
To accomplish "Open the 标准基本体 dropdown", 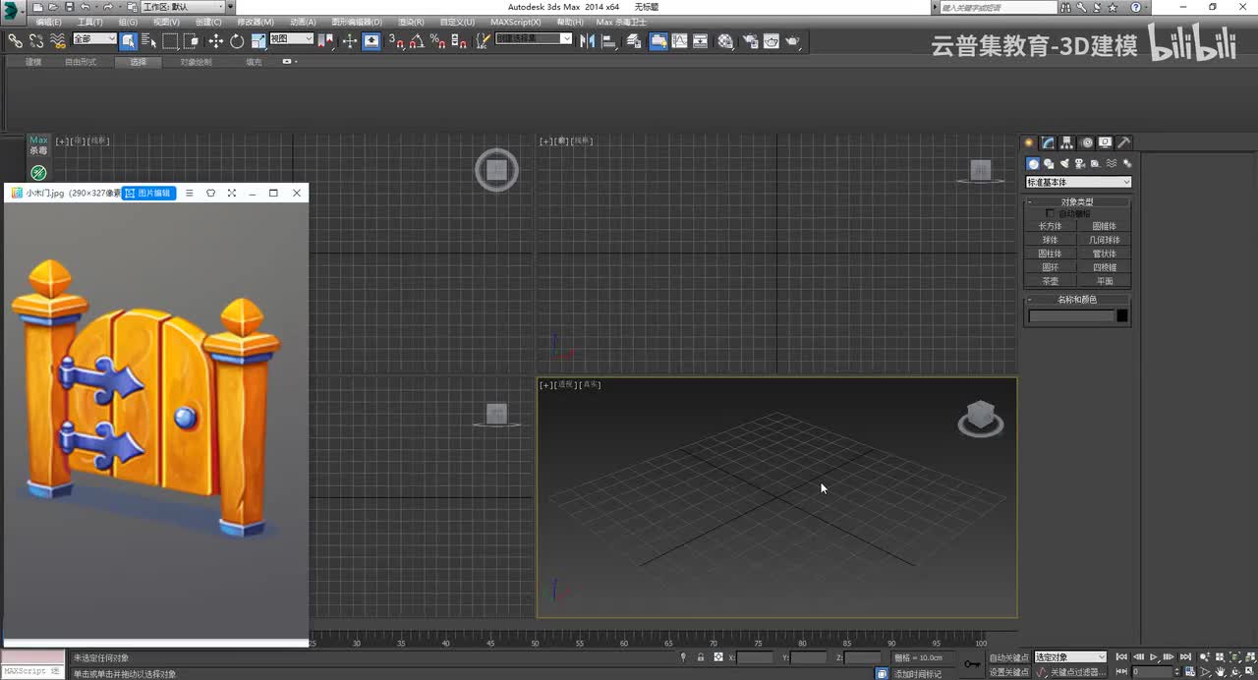I will click(1077, 182).
